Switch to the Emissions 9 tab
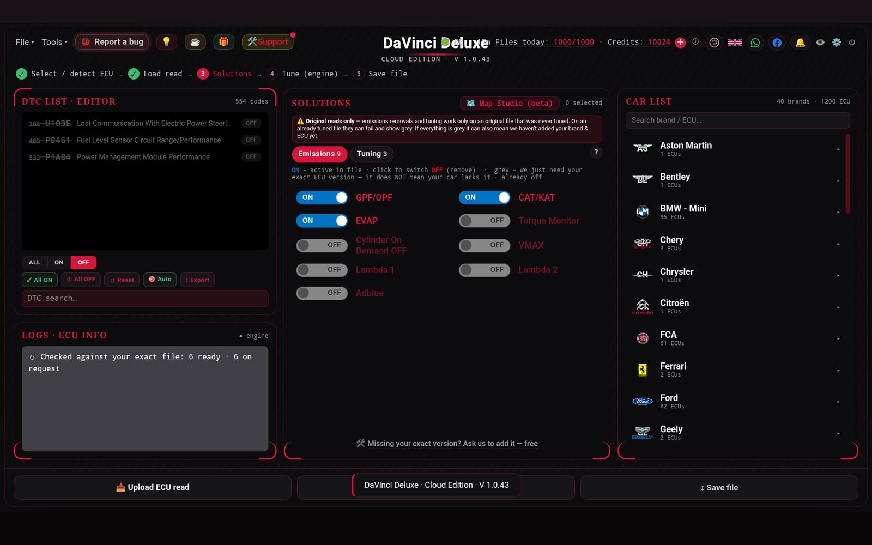 pyautogui.click(x=319, y=154)
